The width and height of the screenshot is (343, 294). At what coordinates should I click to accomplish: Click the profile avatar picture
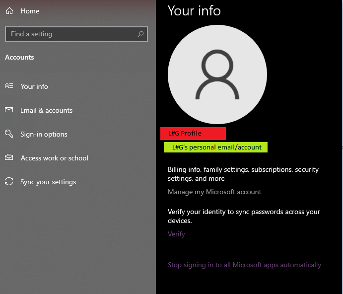(217, 74)
